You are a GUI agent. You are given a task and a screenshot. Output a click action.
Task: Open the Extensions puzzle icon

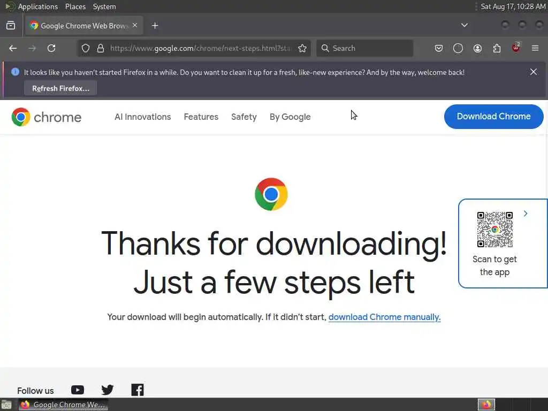pyautogui.click(x=497, y=48)
